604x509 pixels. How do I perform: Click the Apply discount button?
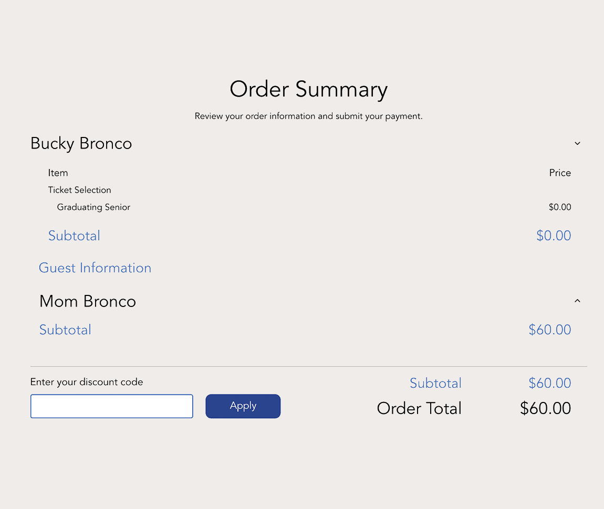click(243, 406)
